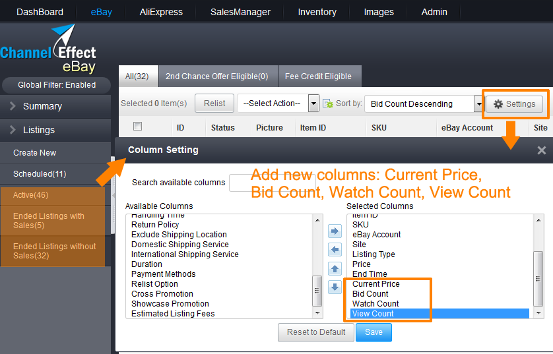553x354 pixels.
Task: Click the Selected Columns scroll-down arrow
Action: [x=538, y=312]
